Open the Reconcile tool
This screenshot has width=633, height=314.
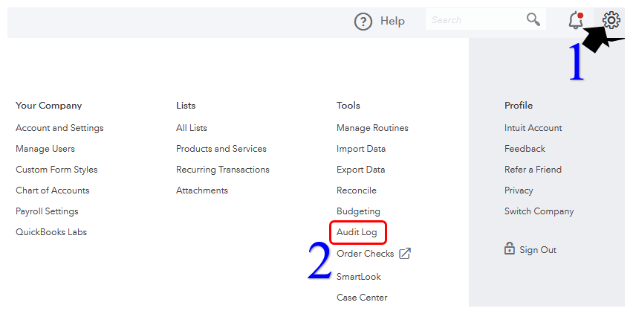point(356,190)
